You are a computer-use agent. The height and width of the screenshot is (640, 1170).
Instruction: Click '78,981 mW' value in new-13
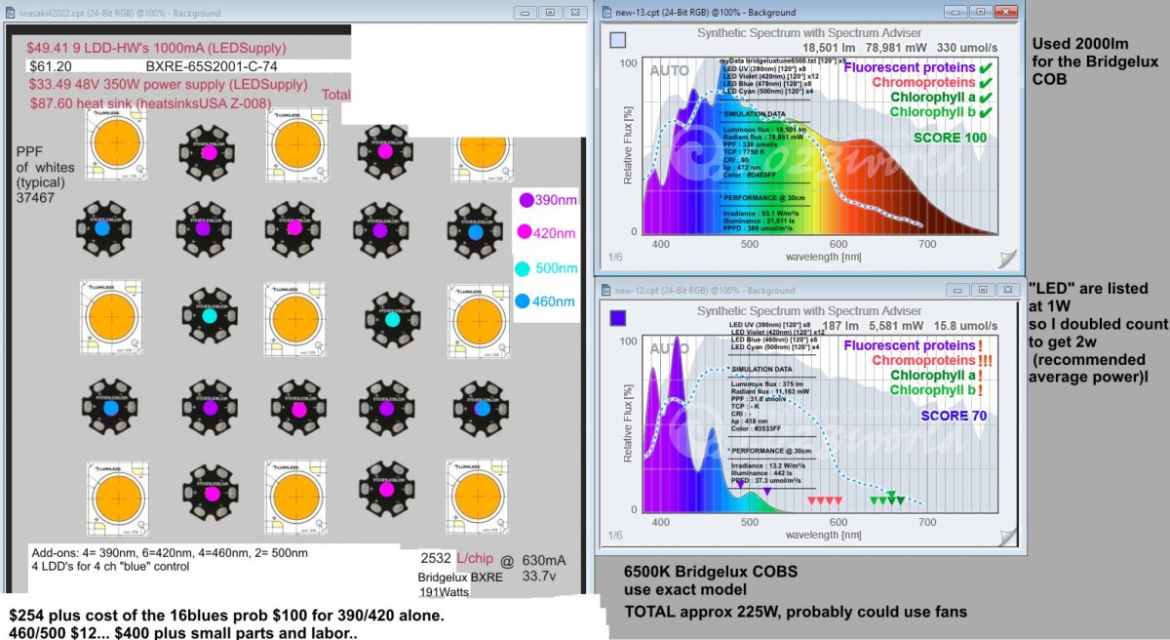[x=897, y=47]
